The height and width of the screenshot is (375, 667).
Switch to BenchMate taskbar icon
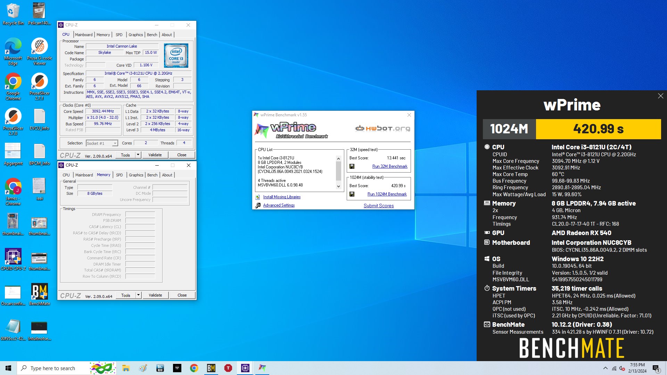(x=211, y=368)
